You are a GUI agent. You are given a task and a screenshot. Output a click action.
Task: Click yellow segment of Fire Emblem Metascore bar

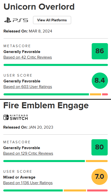97,161
